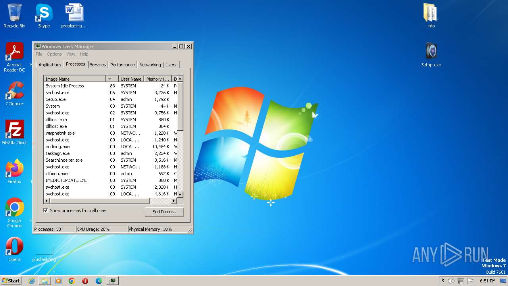508x286 pixels.
Task: Select the System Idle Process row
Action: point(110,86)
